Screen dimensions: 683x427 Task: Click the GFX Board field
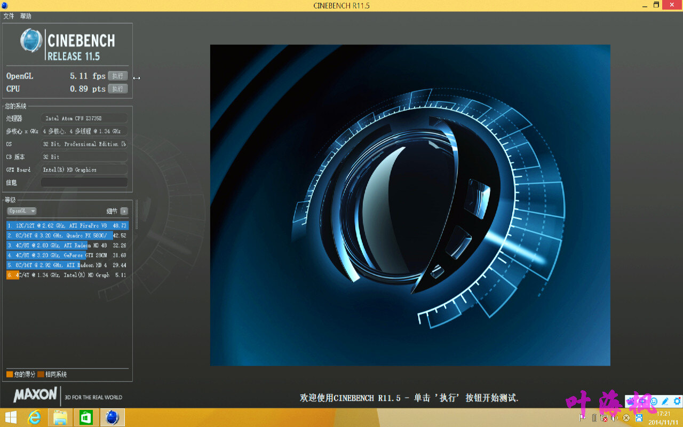84,170
